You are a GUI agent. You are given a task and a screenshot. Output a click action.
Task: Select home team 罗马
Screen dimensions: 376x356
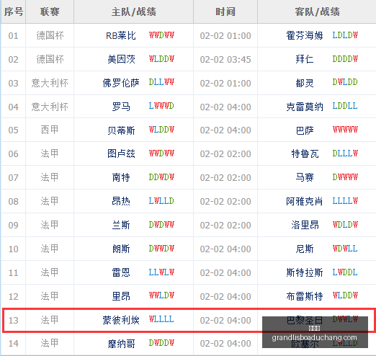(x=121, y=107)
